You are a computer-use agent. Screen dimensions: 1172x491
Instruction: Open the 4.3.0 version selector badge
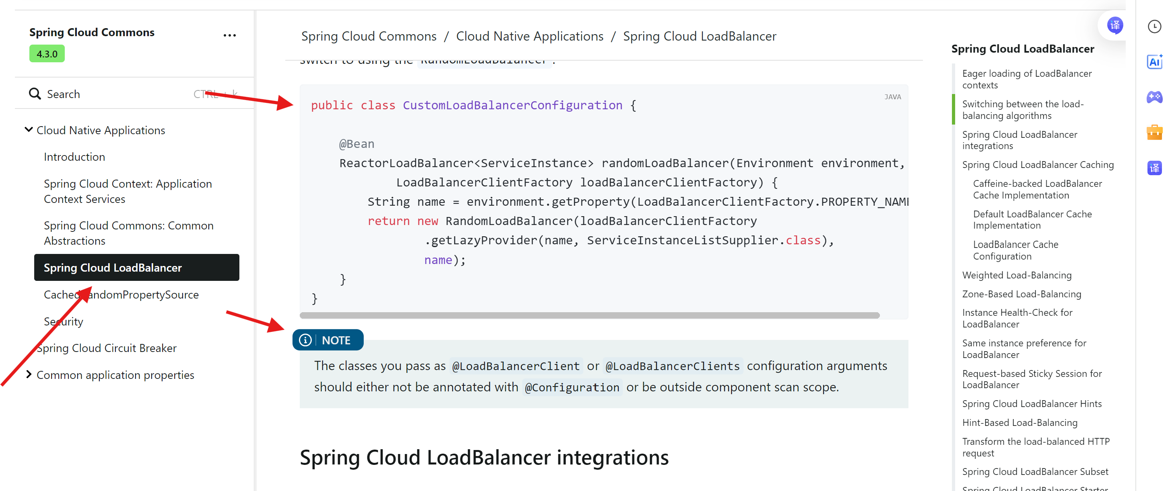click(47, 54)
